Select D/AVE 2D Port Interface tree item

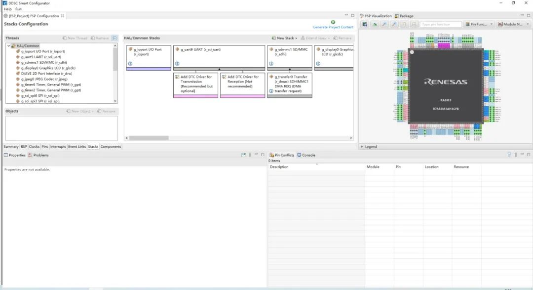(46, 74)
